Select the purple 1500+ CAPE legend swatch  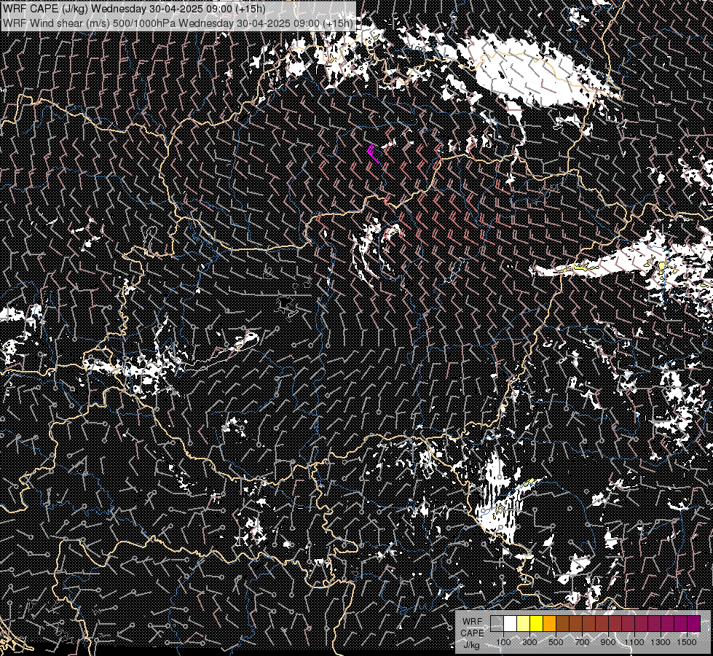pyautogui.click(x=694, y=623)
